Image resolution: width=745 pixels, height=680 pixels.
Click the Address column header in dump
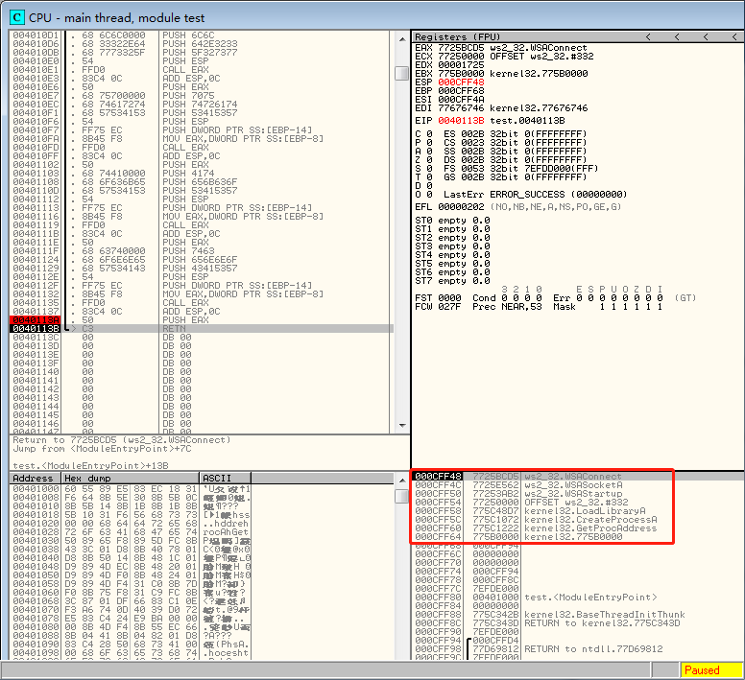point(34,478)
